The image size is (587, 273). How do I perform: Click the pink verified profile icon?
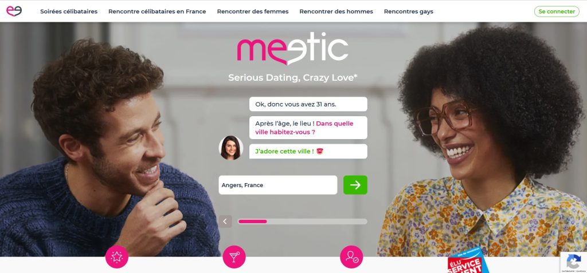click(351, 256)
